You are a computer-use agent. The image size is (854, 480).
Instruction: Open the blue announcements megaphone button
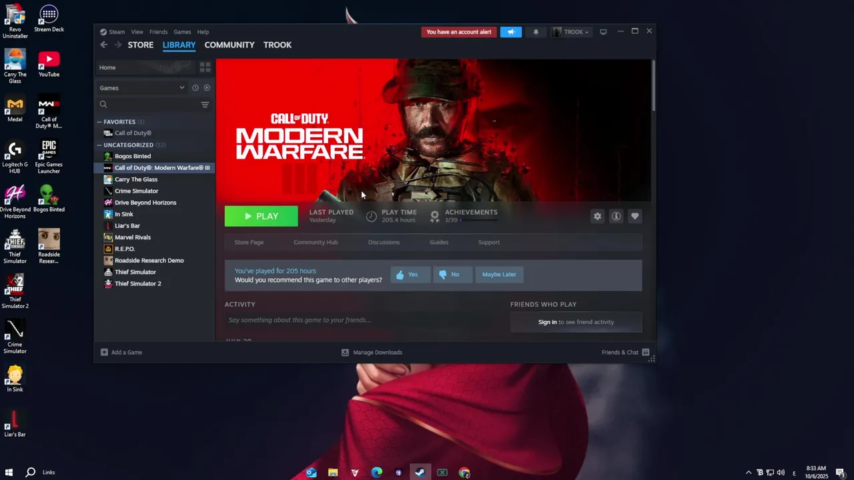pos(511,32)
